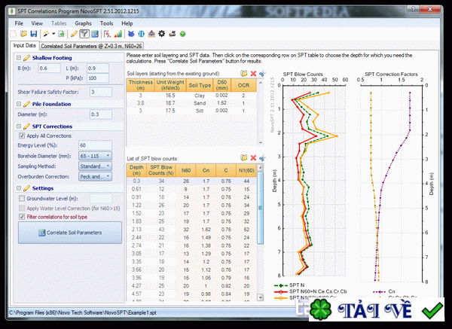Enable the Groundwater Level checkbox
The image size is (452, 329).
20,197
